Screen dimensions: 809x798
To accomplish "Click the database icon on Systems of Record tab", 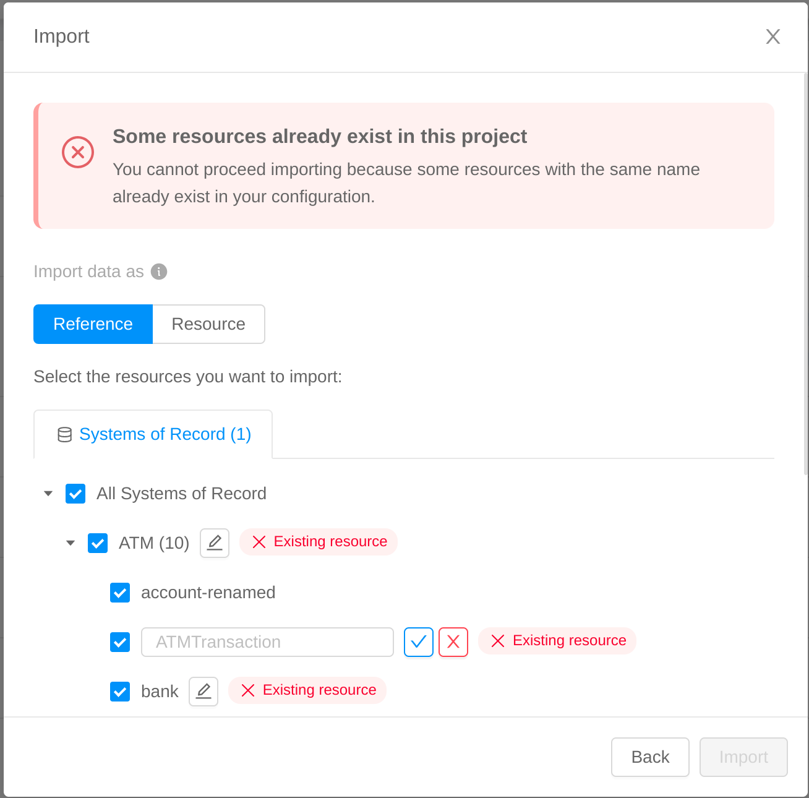I will click(x=64, y=434).
